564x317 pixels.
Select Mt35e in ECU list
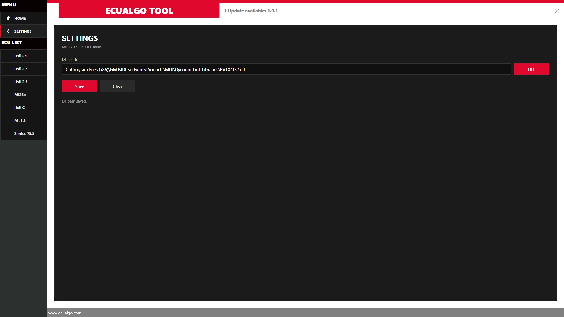pos(24,95)
